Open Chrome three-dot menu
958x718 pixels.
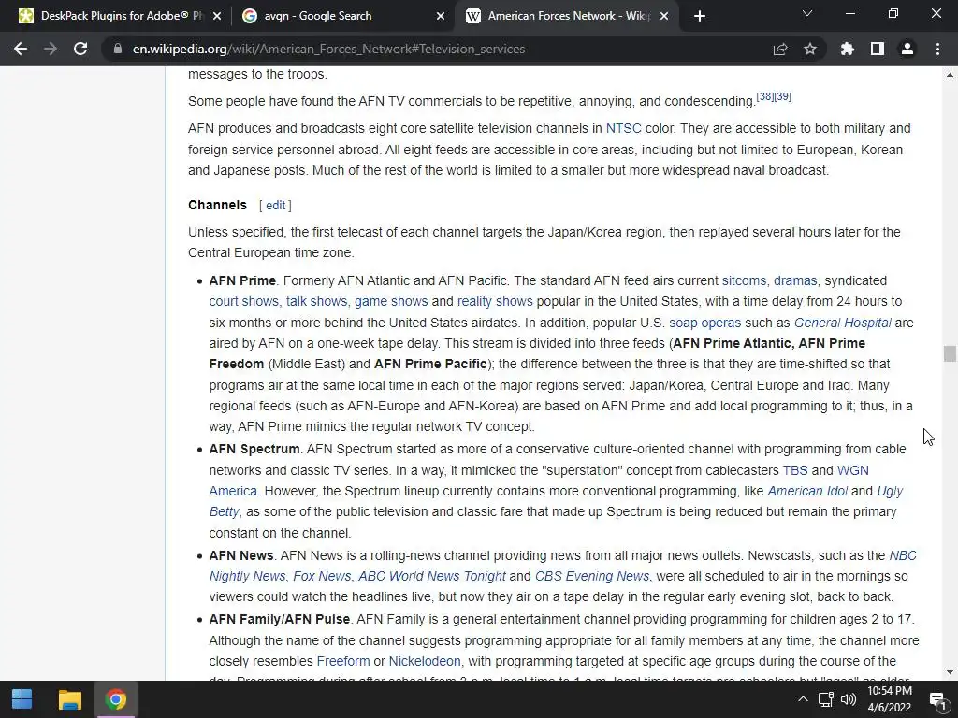[x=937, y=49]
